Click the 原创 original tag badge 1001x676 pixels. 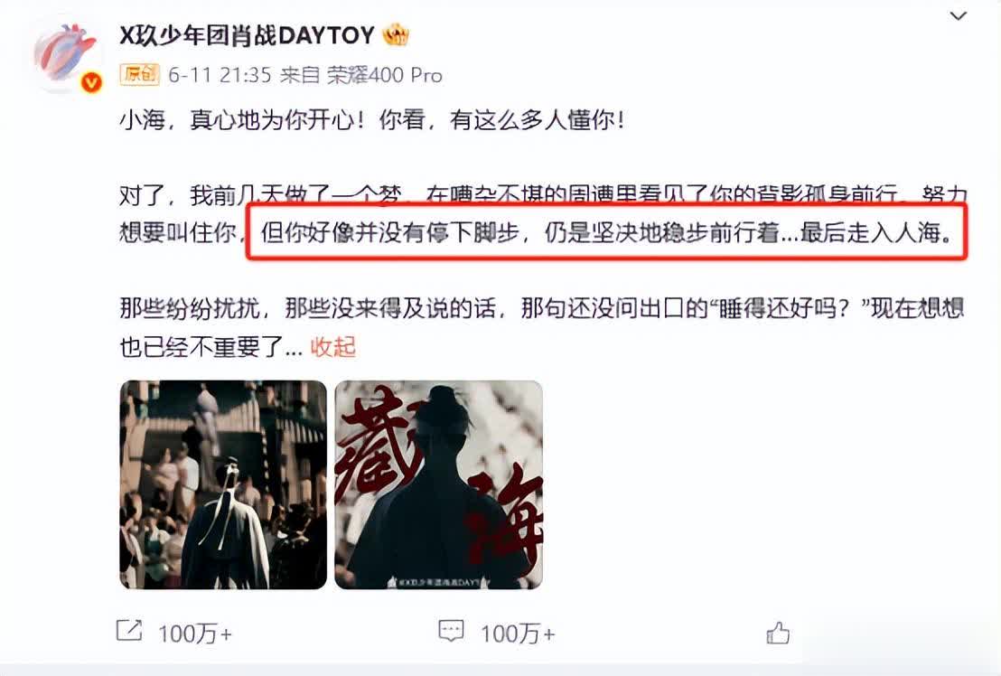[x=139, y=75]
